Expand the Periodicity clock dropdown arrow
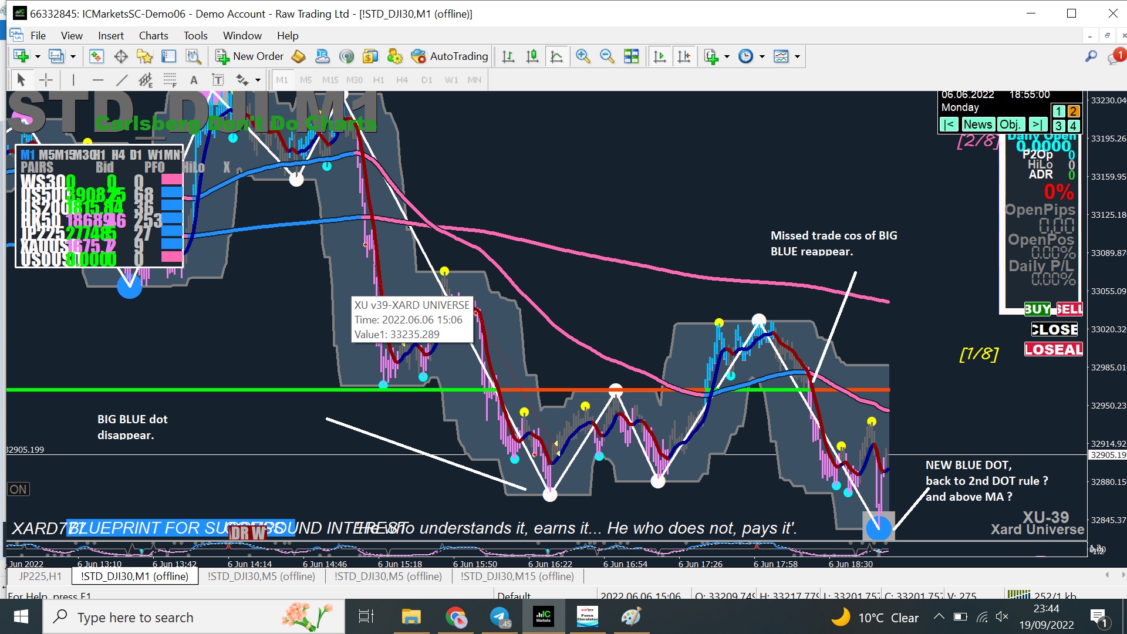The image size is (1127, 634). point(762,56)
